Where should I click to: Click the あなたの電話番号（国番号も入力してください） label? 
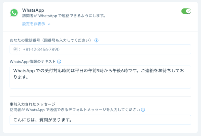click(x=51, y=41)
